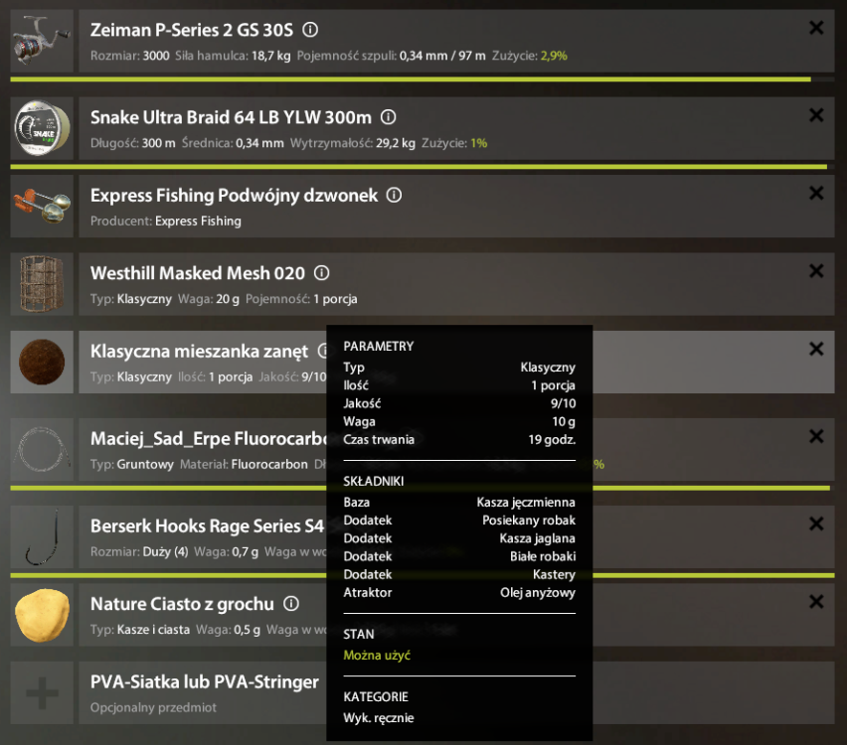Image resolution: width=847 pixels, height=745 pixels.
Task: Click the 'Zużycie: 2,9%' reel wear value
Action: click(x=529, y=56)
